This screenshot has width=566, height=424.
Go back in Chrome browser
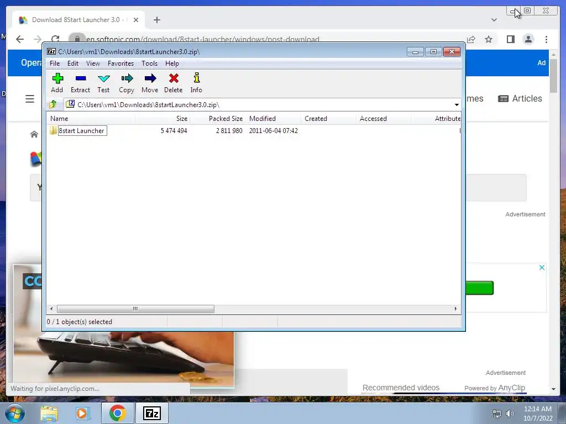click(20, 39)
